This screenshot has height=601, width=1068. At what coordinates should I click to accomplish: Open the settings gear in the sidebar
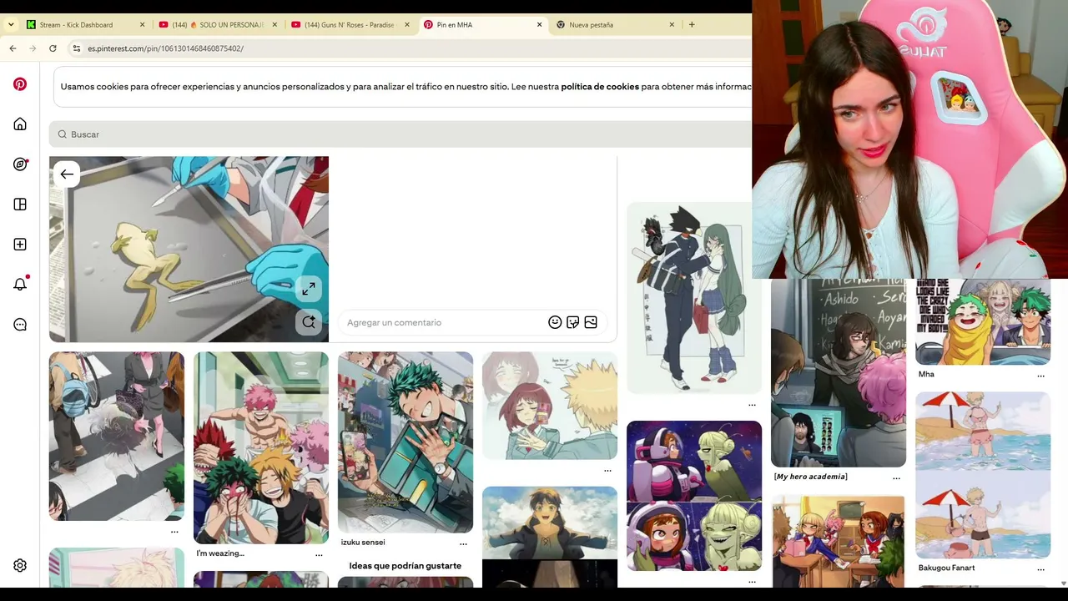click(20, 566)
